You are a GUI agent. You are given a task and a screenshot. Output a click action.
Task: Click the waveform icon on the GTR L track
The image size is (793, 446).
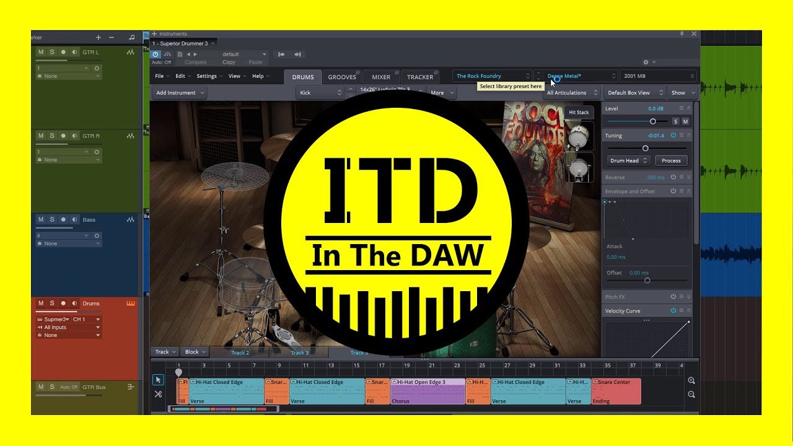tap(131, 52)
